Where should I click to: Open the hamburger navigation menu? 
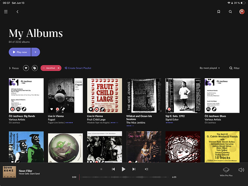coord(6,12)
